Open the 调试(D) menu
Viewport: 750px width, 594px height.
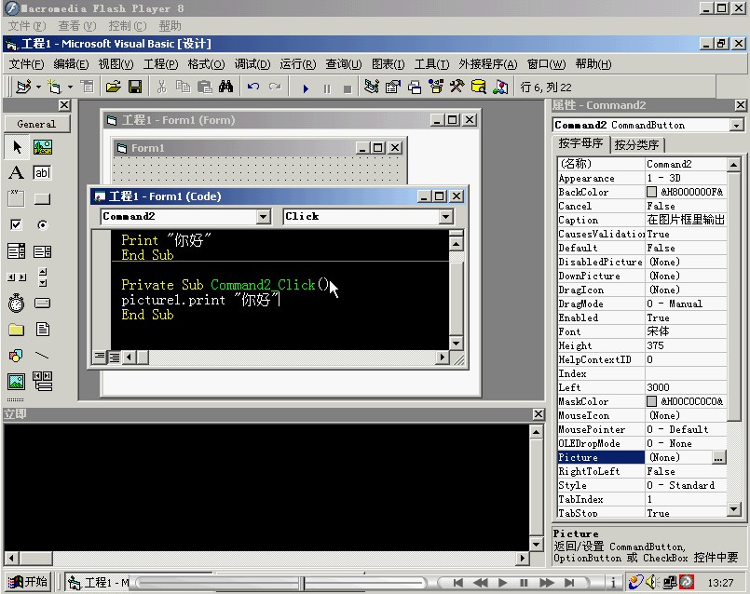point(252,64)
